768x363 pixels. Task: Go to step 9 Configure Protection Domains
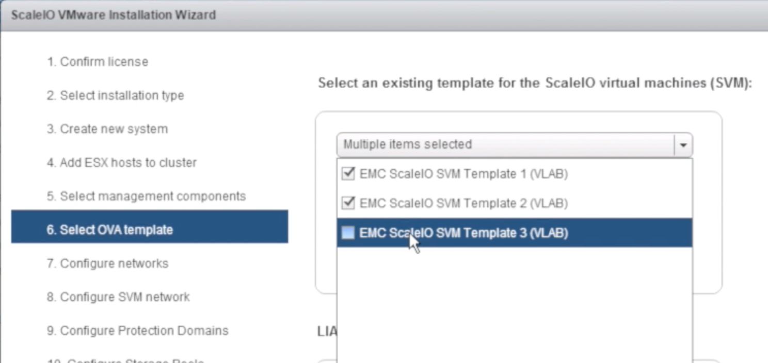point(138,331)
